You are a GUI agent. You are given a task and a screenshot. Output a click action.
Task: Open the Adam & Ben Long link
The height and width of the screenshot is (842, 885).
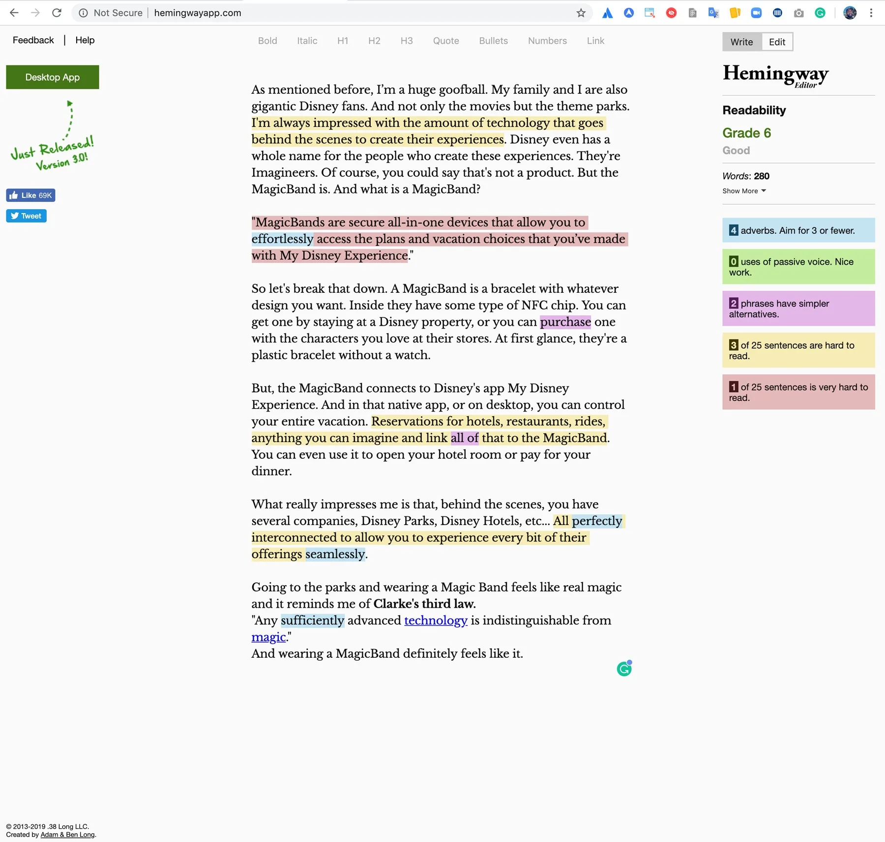67,835
